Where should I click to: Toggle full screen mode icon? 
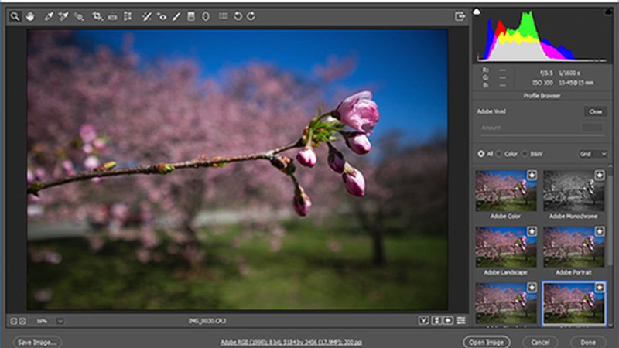tap(460, 15)
